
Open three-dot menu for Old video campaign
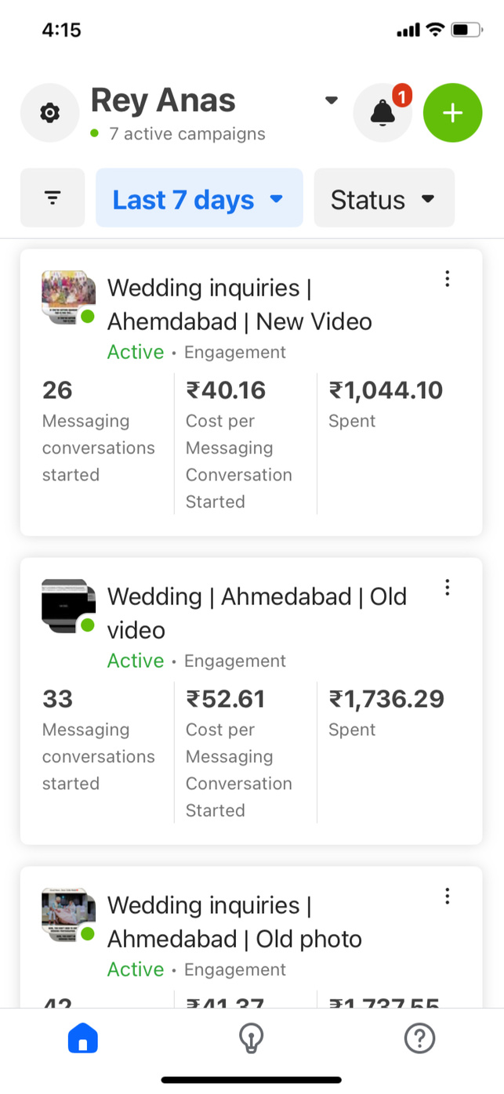[x=447, y=587]
